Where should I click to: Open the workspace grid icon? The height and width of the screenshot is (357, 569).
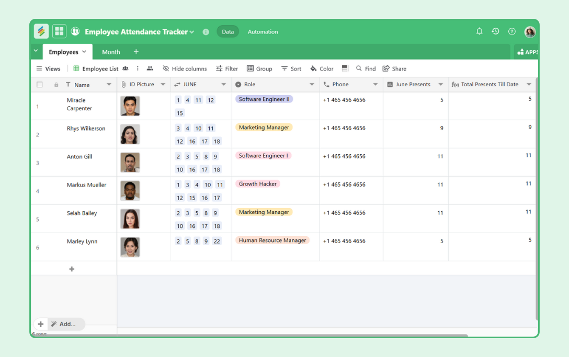59,31
